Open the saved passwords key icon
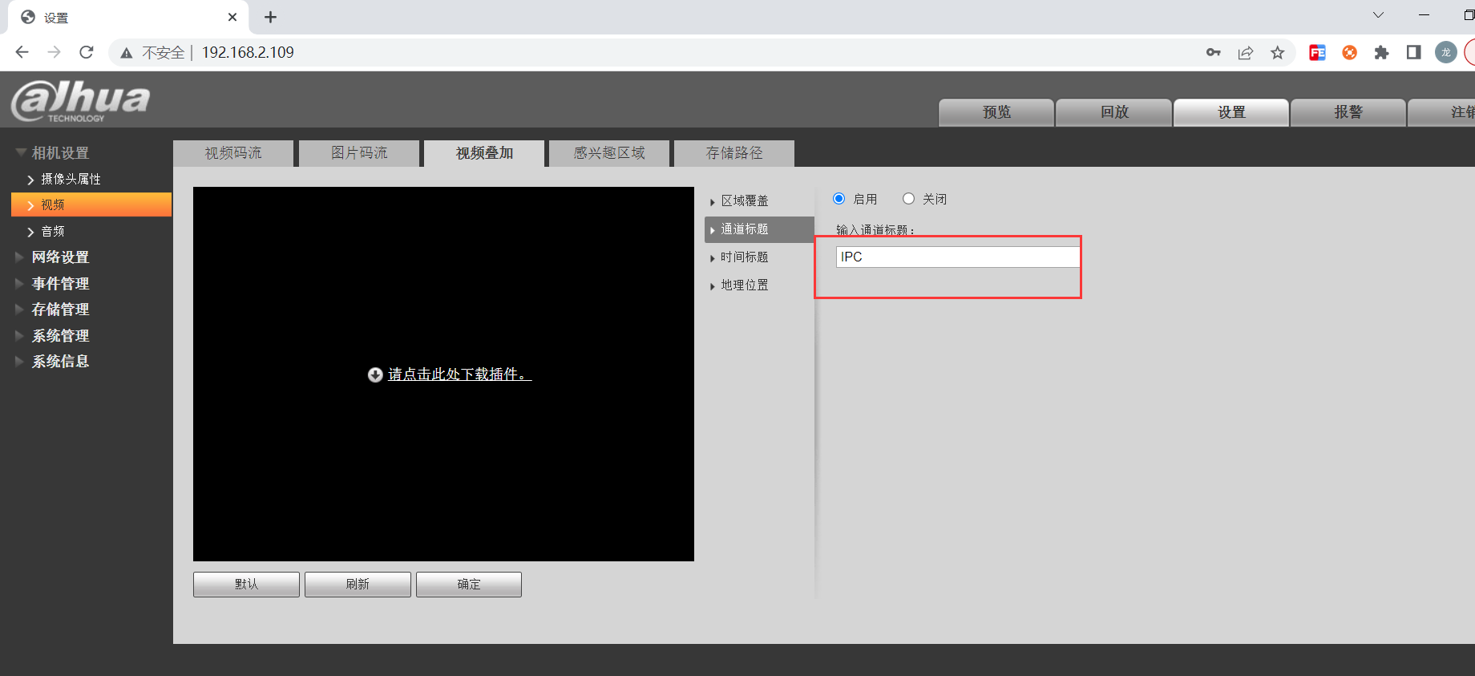This screenshot has width=1475, height=676. point(1213,52)
